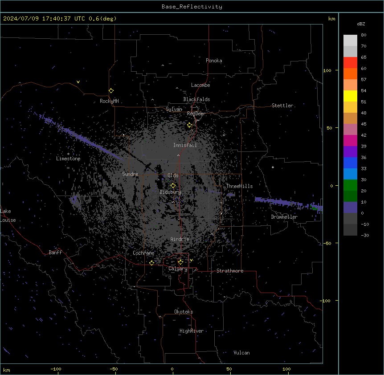Click the Innisfail city label
This screenshot has width=384, height=375.
(185, 145)
